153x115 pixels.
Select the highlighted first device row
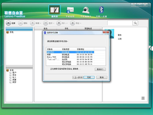70,52
